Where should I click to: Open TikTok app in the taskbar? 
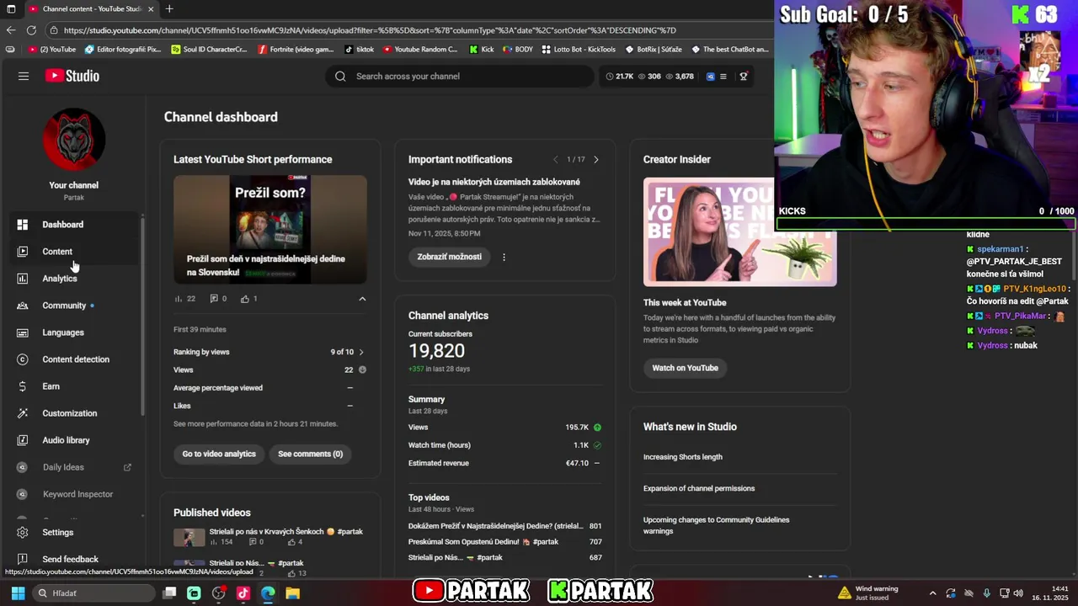tap(243, 593)
